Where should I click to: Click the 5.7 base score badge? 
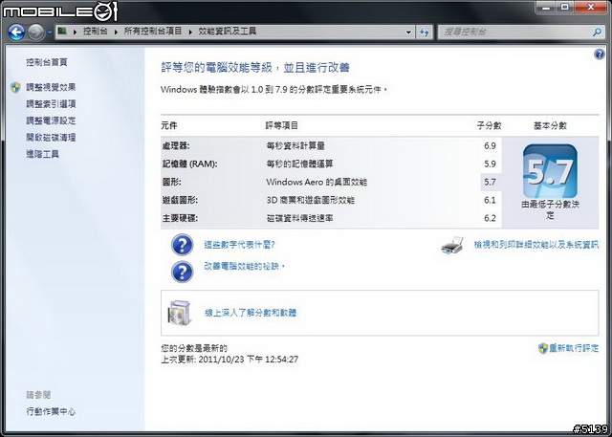click(x=550, y=171)
